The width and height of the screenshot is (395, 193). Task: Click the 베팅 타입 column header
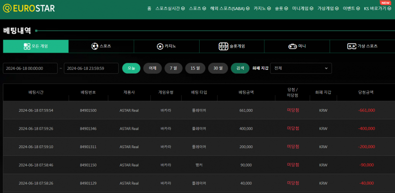click(199, 92)
